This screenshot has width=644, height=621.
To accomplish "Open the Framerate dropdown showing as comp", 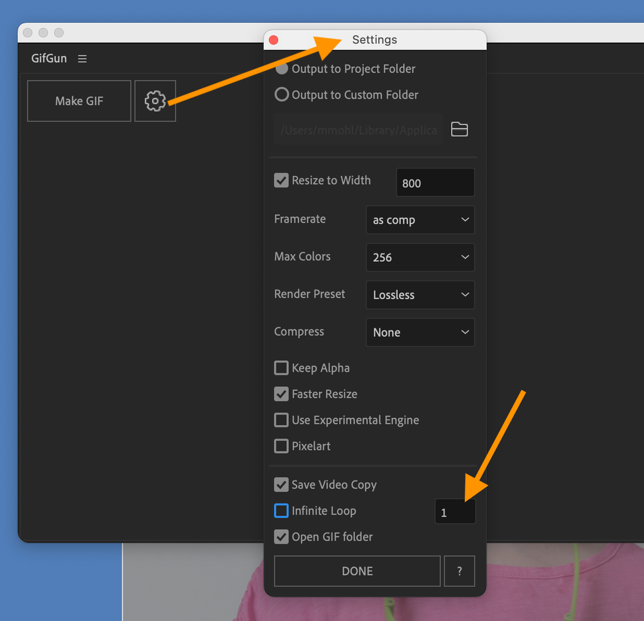I will [x=420, y=220].
